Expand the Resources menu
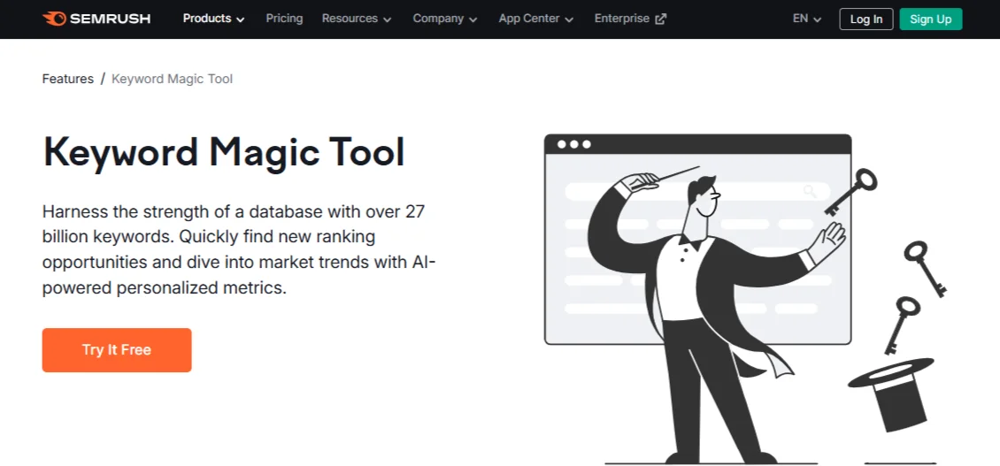This screenshot has width=1000, height=466. tap(358, 19)
